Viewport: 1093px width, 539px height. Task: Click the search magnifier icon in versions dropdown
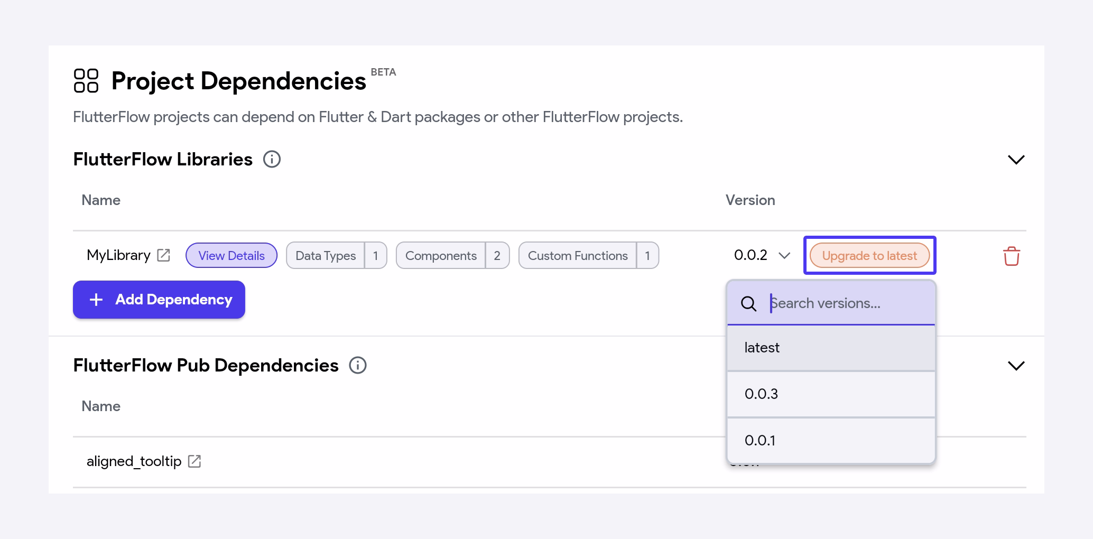coord(748,303)
